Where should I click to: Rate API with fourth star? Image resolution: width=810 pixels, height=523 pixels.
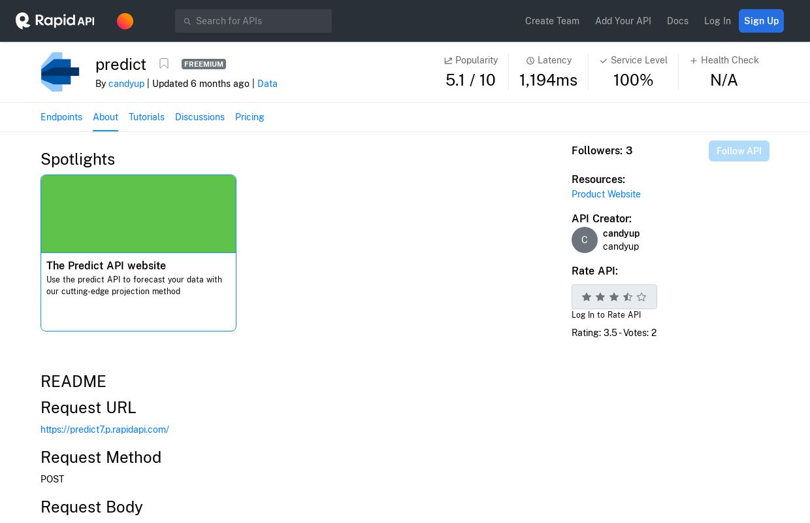pyautogui.click(x=628, y=297)
